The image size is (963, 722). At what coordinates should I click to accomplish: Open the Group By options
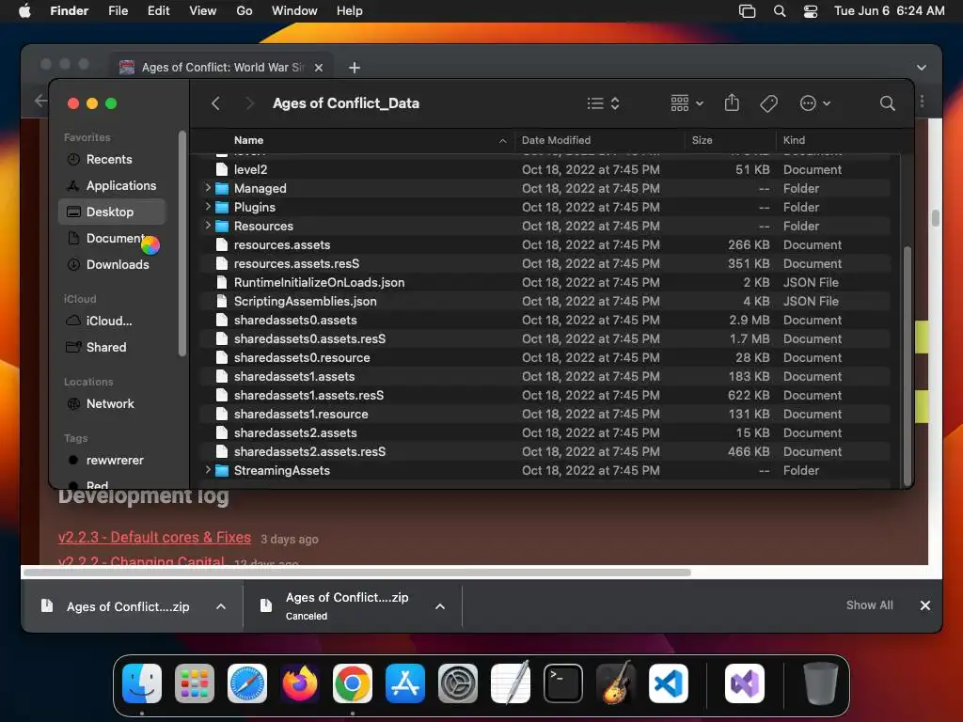[x=687, y=103]
